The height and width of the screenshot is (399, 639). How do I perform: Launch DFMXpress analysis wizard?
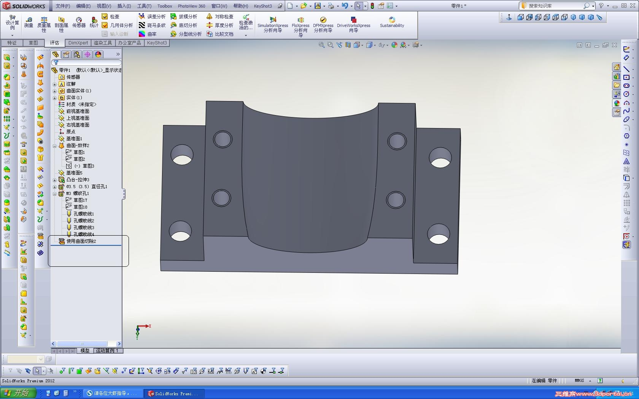coord(323,24)
